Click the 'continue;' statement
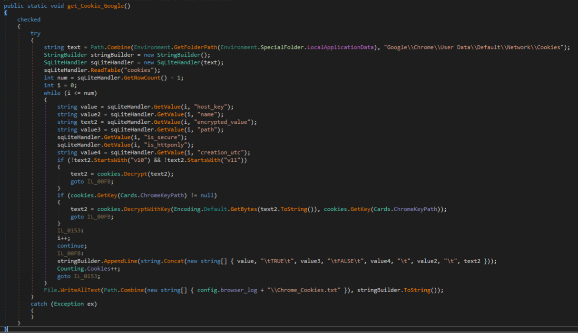The image size is (578, 333). click(72, 245)
